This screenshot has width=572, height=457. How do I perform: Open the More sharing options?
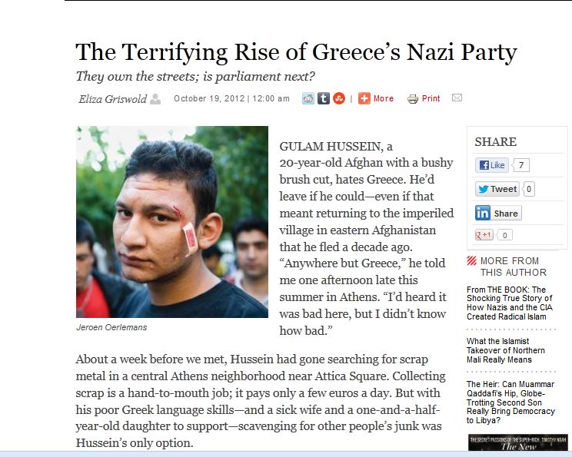click(x=376, y=98)
